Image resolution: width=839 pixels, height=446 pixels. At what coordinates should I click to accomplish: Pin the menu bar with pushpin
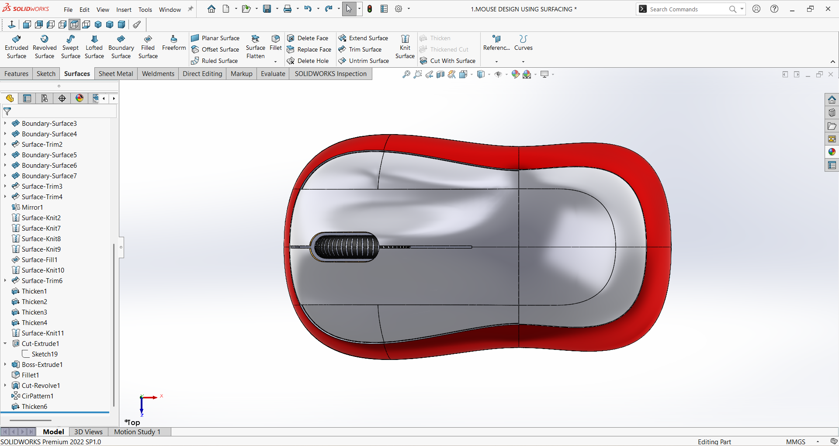pyautogui.click(x=191, y=9)
